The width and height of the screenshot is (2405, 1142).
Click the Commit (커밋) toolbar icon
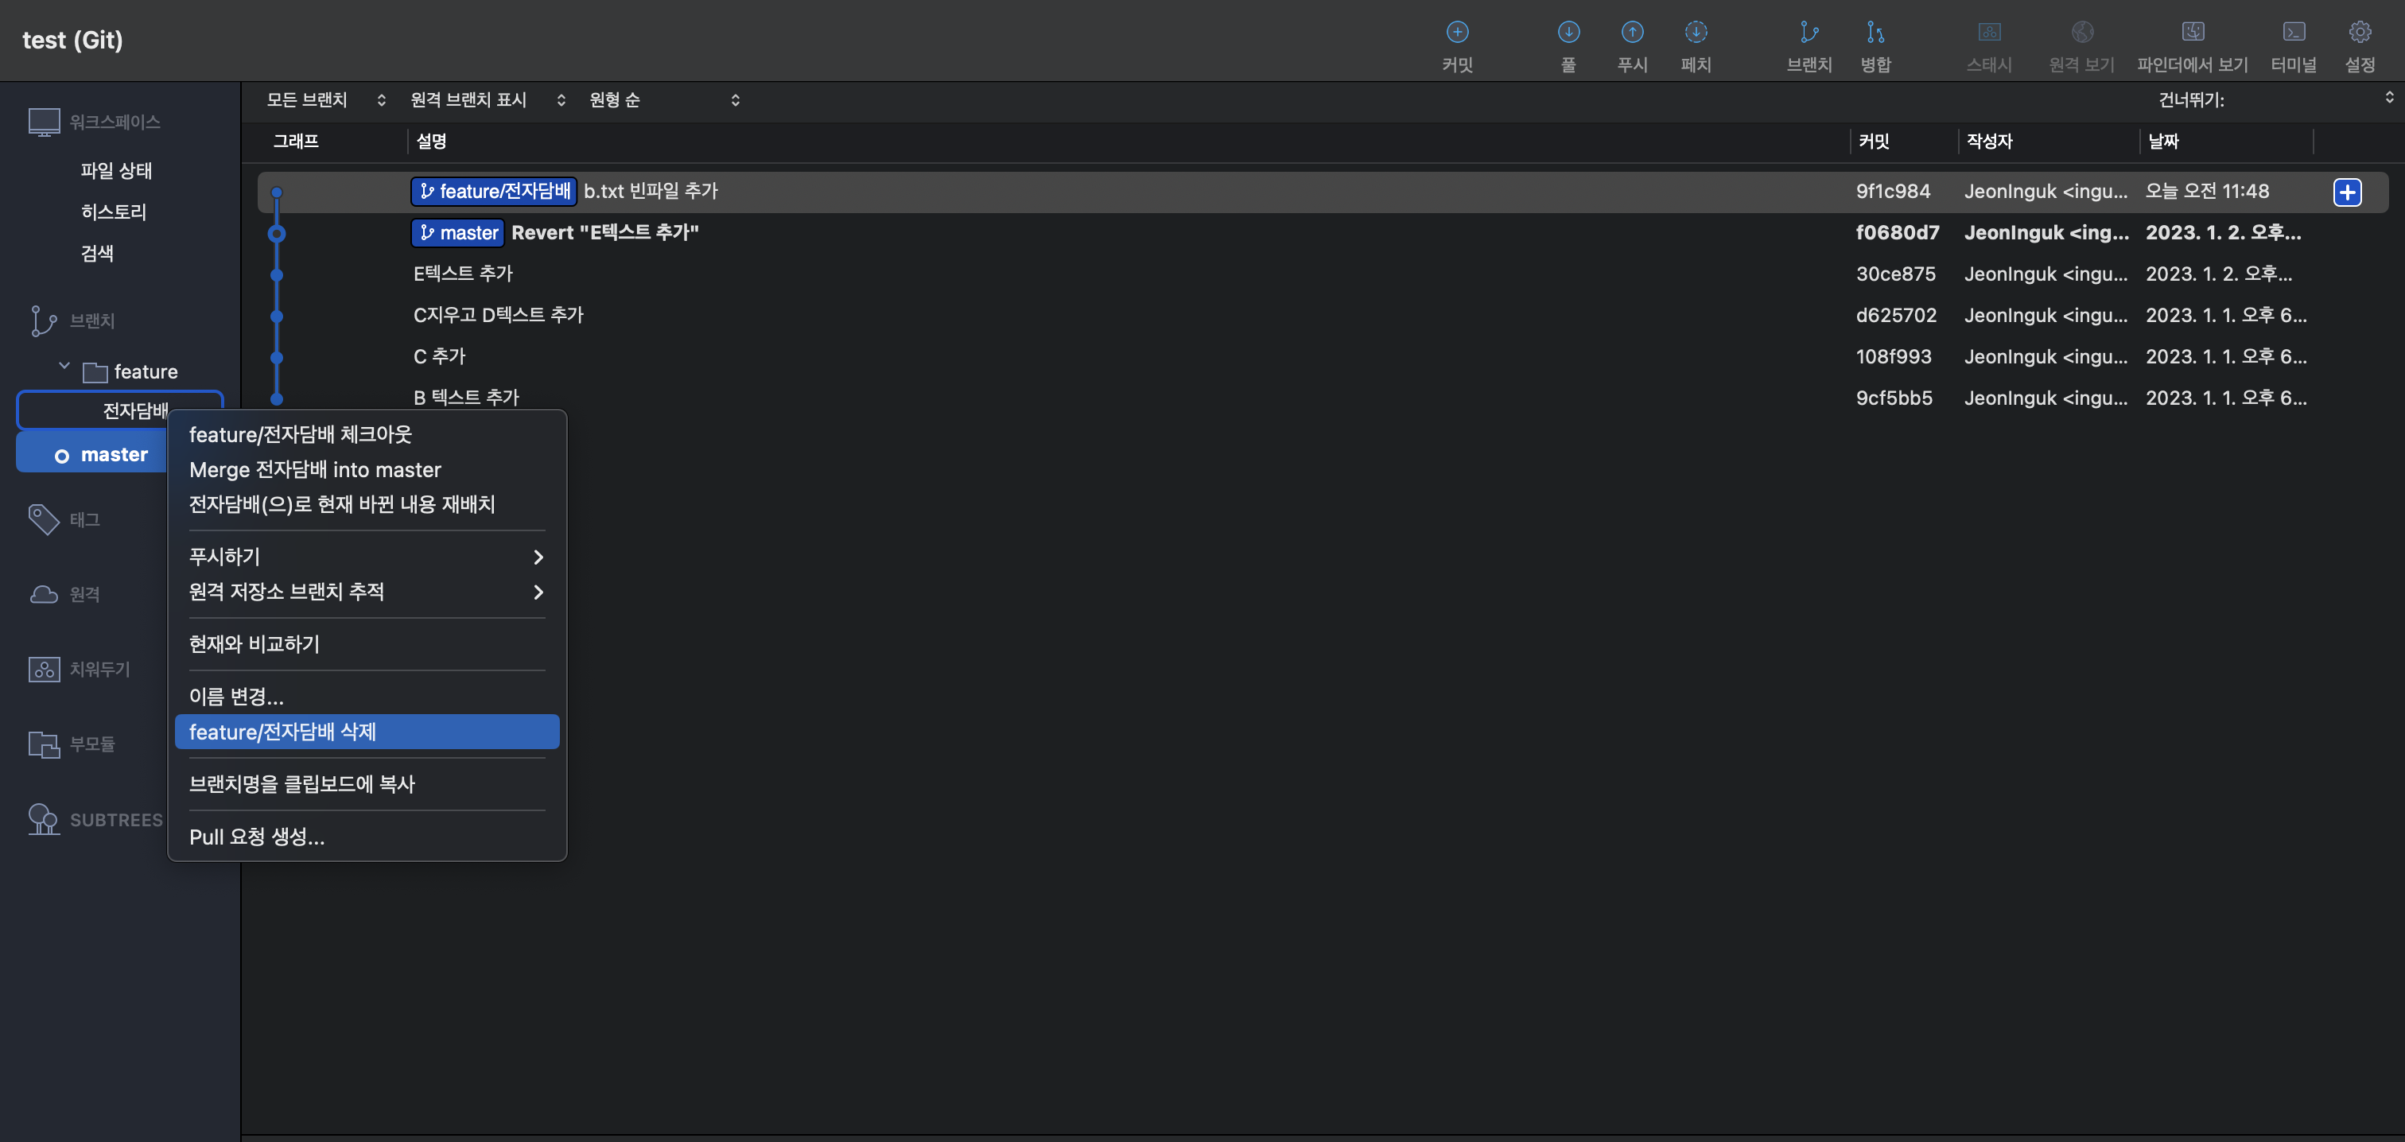pyautogui.click(x=1456, y=33)
